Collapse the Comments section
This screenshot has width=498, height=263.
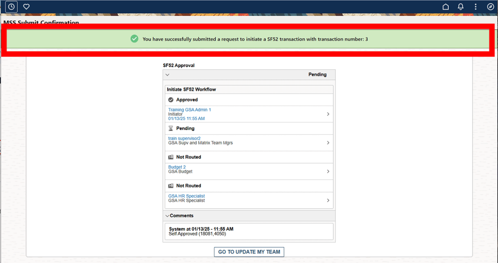point(168,215)
